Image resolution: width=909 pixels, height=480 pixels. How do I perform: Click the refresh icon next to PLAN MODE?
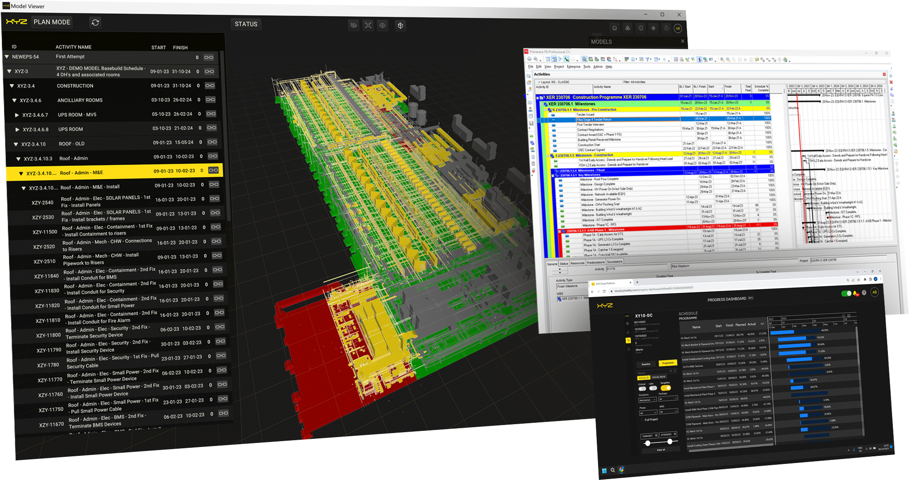tap(95, 22)
